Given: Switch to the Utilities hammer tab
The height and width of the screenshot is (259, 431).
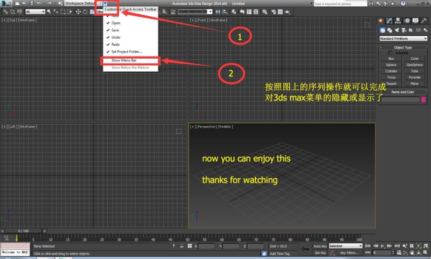Looking at the screenshot, I should (x=424, y=21).
